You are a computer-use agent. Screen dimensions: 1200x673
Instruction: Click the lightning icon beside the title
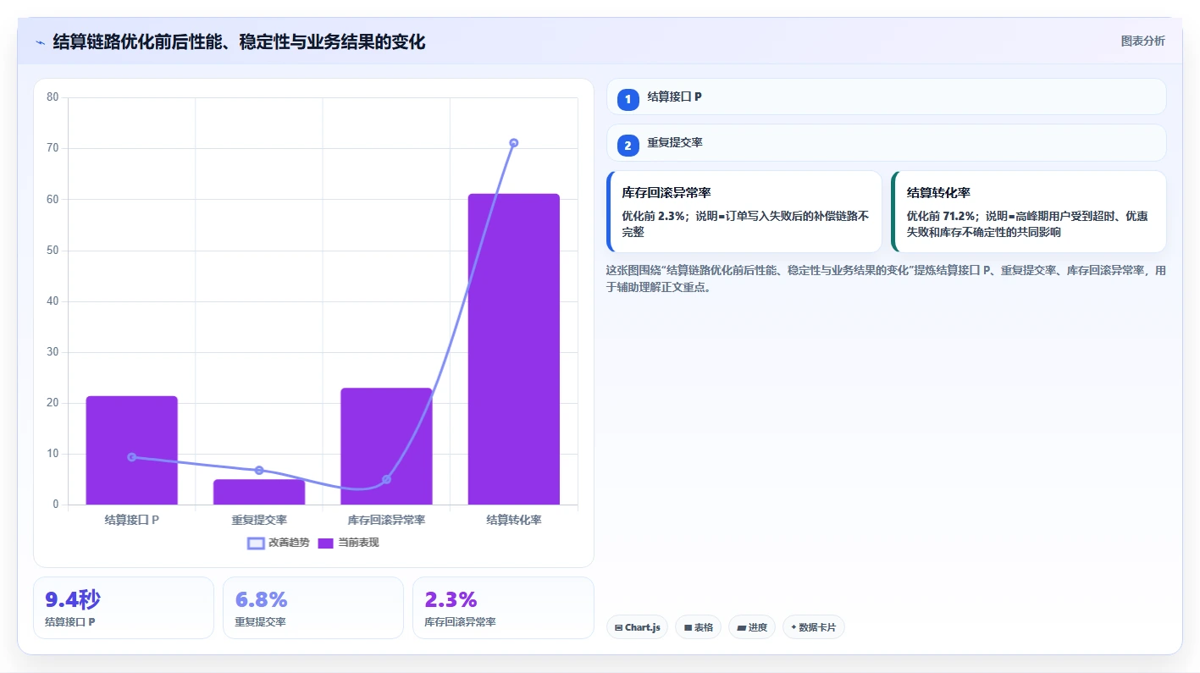[x=40, y=42]
